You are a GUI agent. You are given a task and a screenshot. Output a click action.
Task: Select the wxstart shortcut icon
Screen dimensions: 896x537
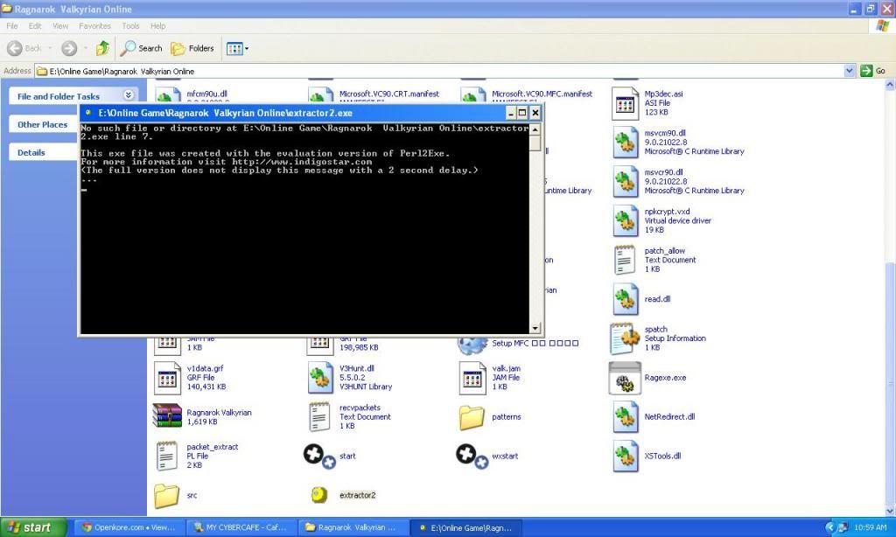pos(472,457)
